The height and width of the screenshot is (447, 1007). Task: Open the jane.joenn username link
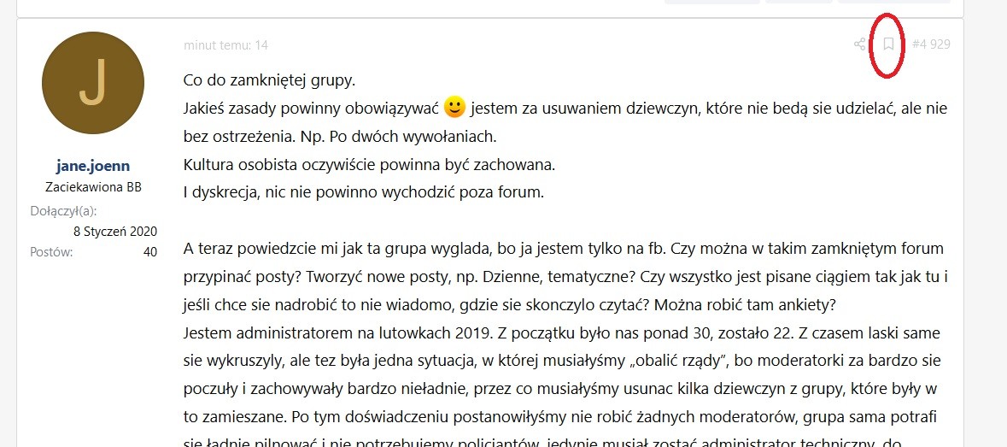point(93,167)
